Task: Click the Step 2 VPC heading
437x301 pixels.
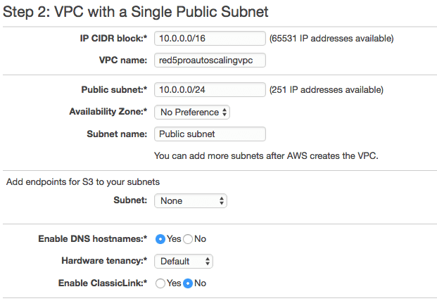Action: pos(135,12)
